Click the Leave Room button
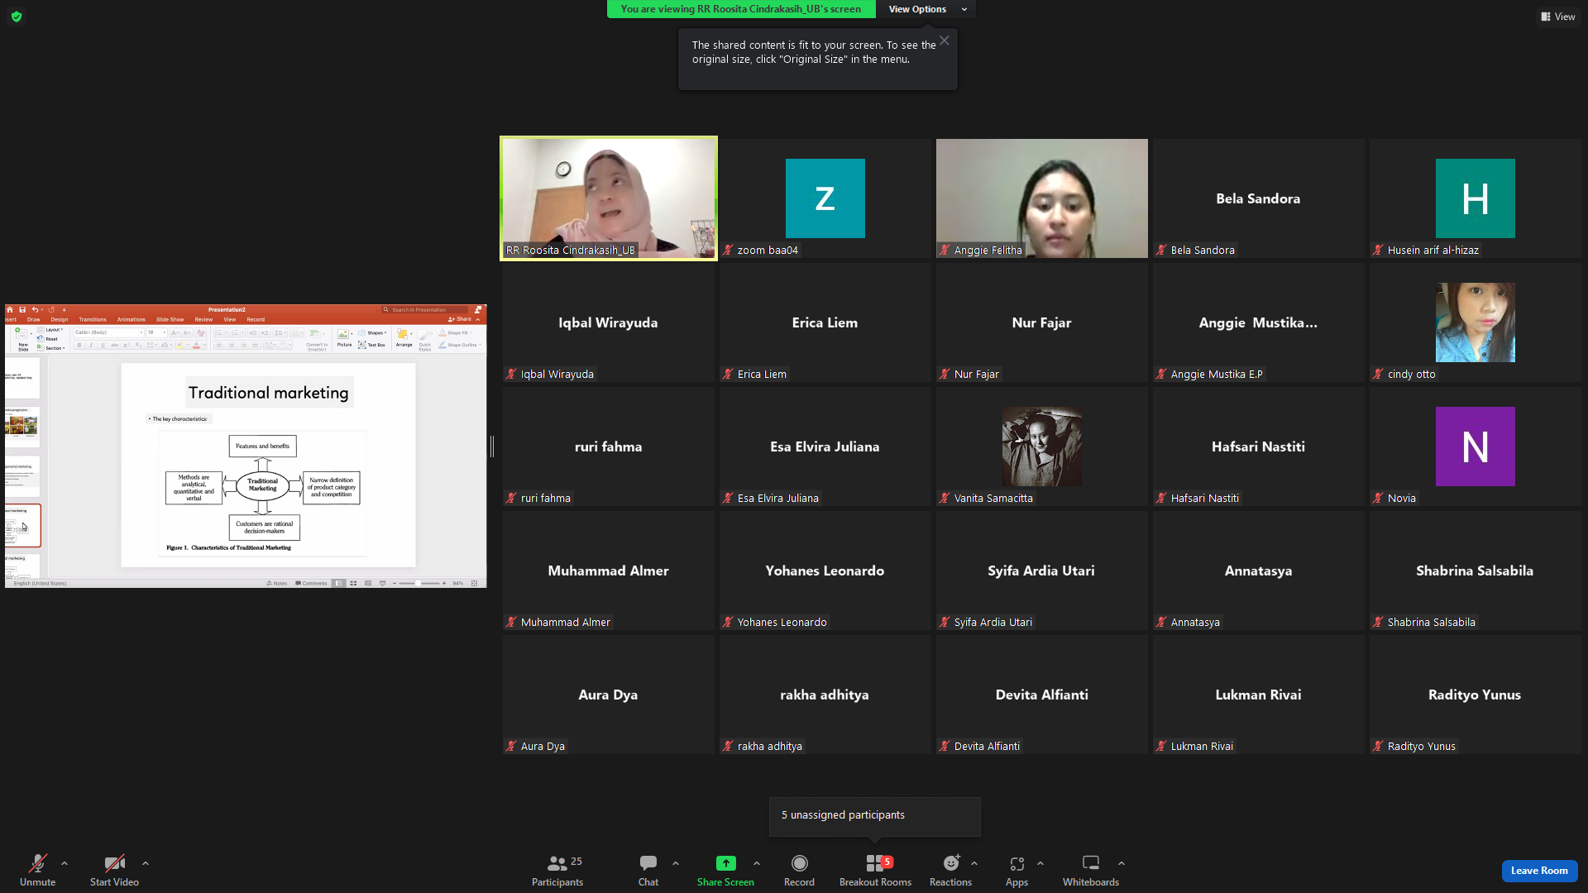 point(1539,871)
